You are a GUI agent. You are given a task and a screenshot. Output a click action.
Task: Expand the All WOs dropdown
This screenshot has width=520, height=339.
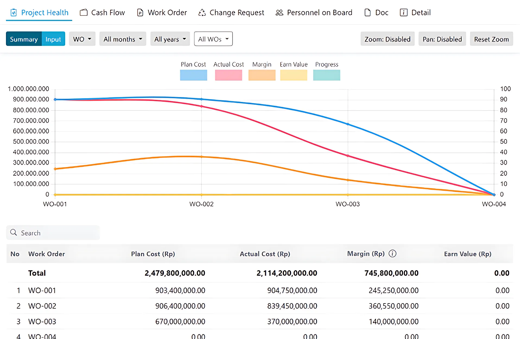(x=213, y=39)
